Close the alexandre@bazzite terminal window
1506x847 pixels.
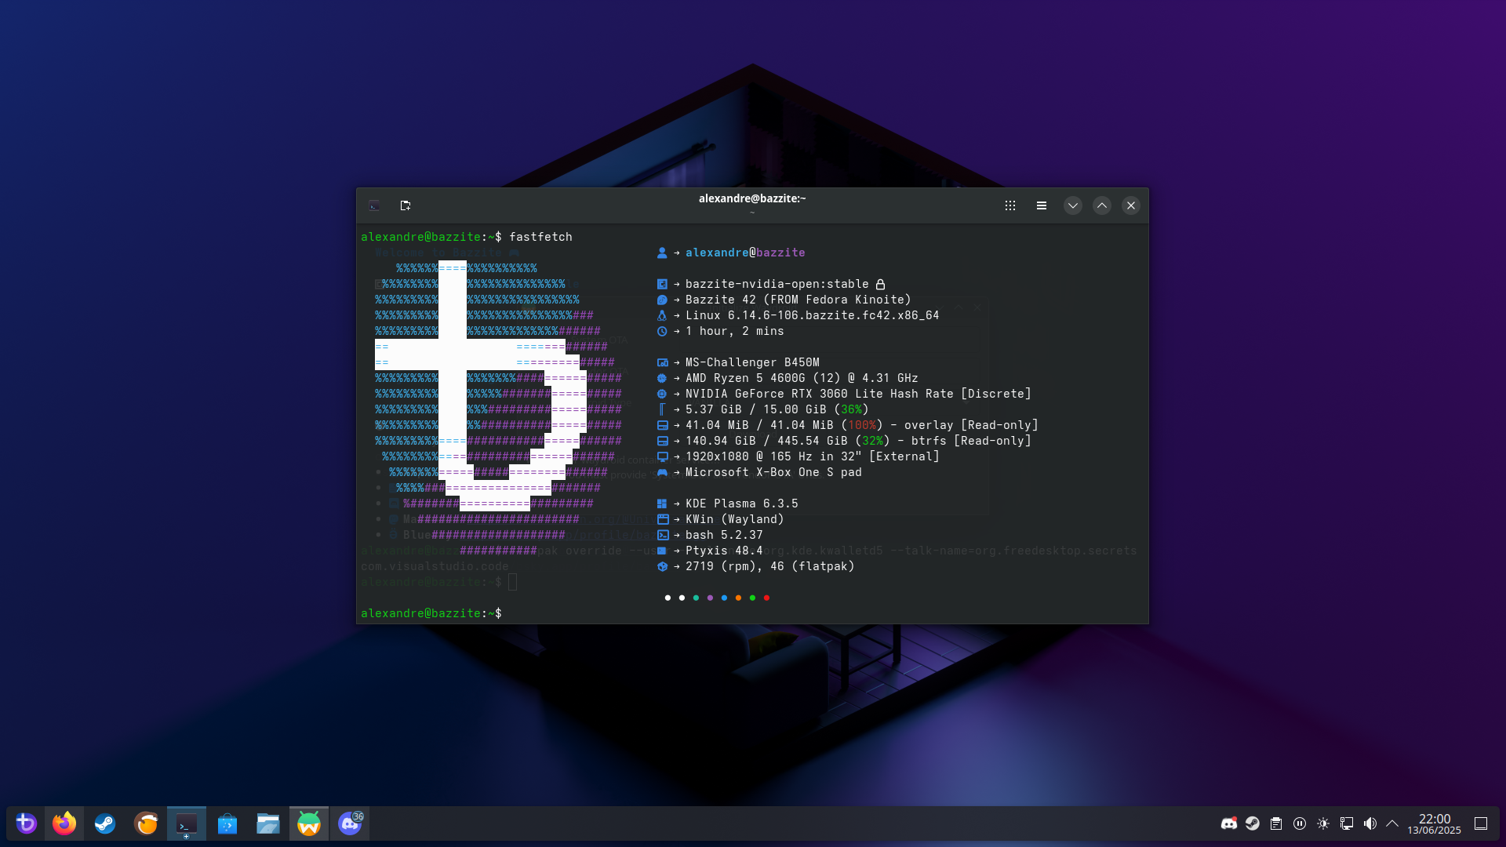[x=1130, y=205]
